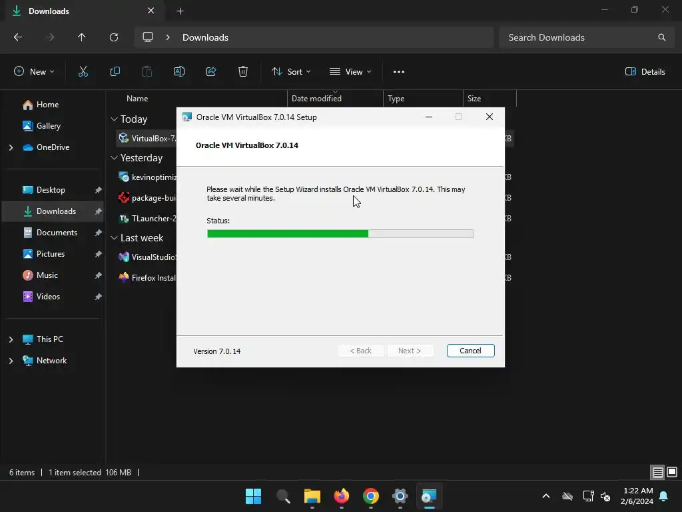The image size is (682, 512).
Task: Click breadcrumb chevron before Downloads
Action: point(168,37)
